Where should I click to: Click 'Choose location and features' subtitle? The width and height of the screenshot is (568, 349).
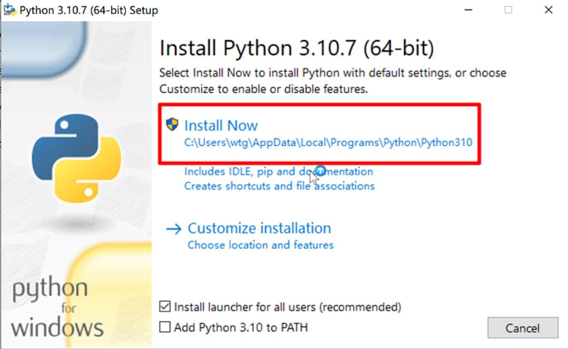click(260, 245)
